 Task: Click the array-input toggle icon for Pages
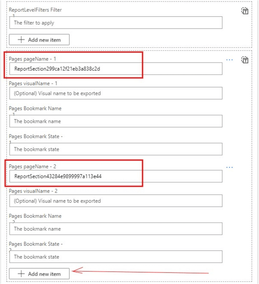pyautogui.click(x=245, y=60)
